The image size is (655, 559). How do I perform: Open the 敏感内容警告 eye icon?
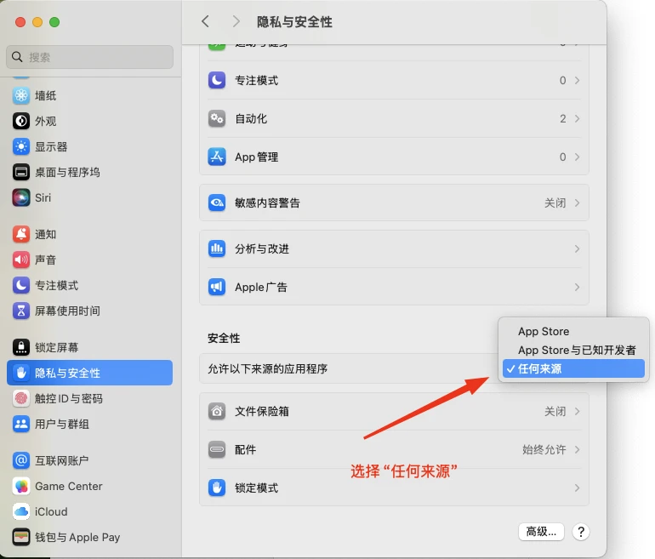coord(217,203)
